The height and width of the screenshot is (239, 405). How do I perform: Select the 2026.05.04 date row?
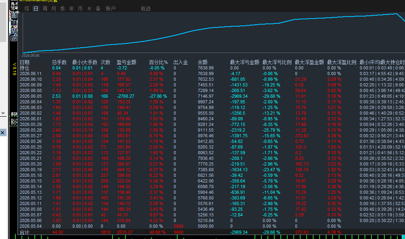(x=212, y=226)
